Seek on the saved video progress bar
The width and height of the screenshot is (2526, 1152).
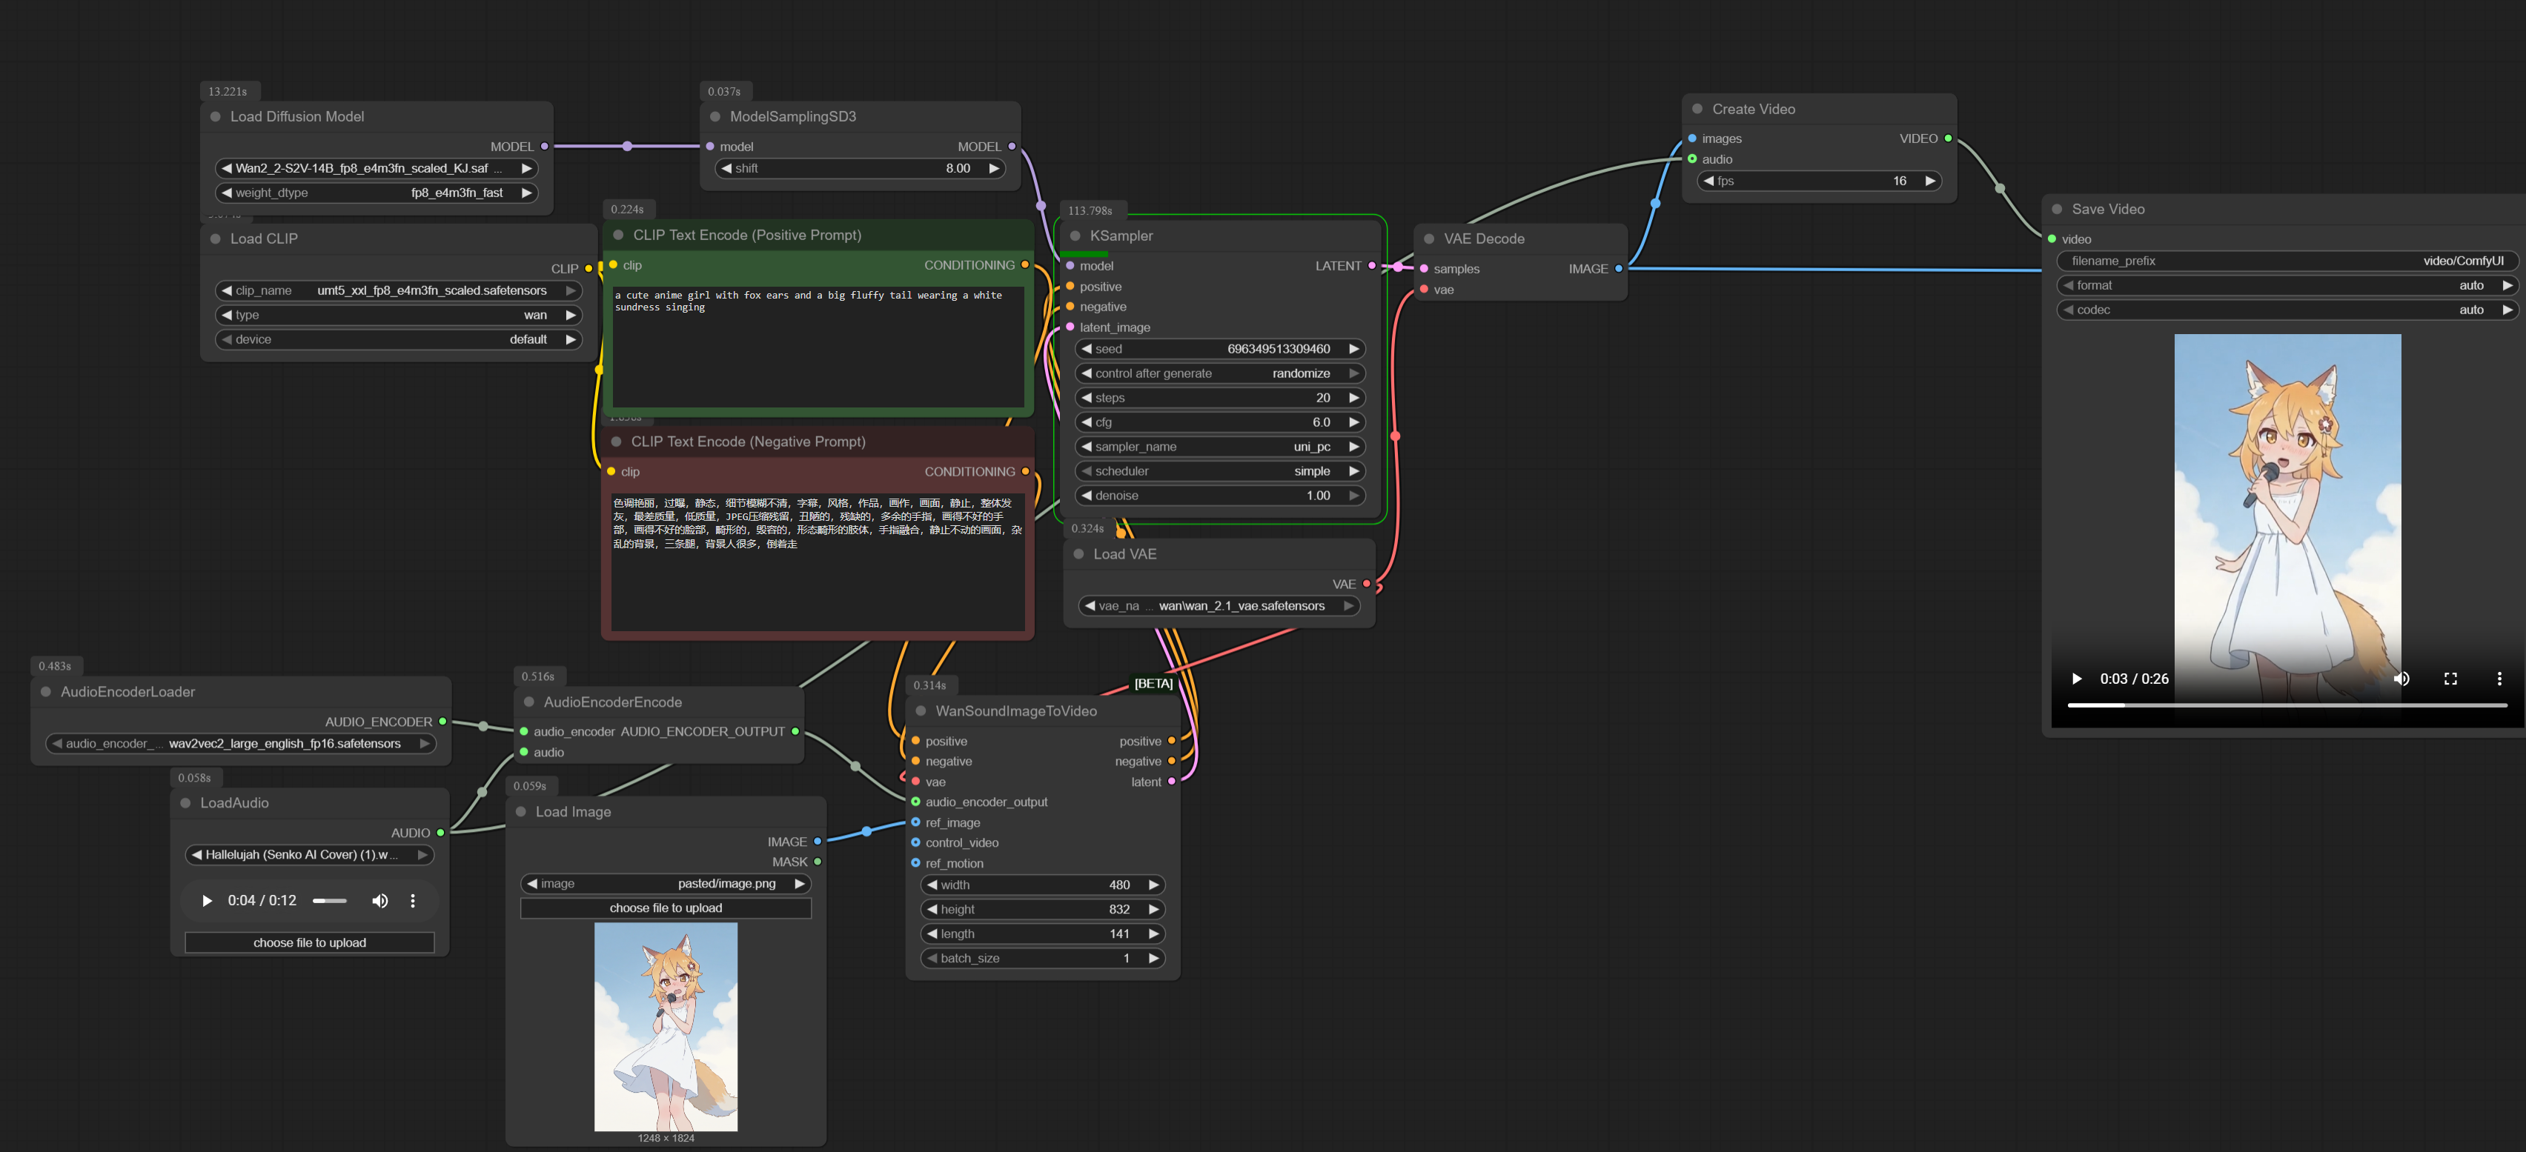[2285, 705]
